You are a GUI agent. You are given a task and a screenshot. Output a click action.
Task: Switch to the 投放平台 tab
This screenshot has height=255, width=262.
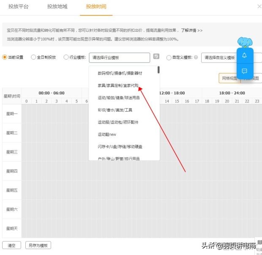tap(18, 6)
